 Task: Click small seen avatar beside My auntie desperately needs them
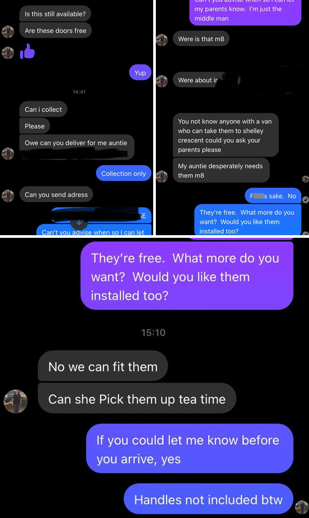pos(305,179)
